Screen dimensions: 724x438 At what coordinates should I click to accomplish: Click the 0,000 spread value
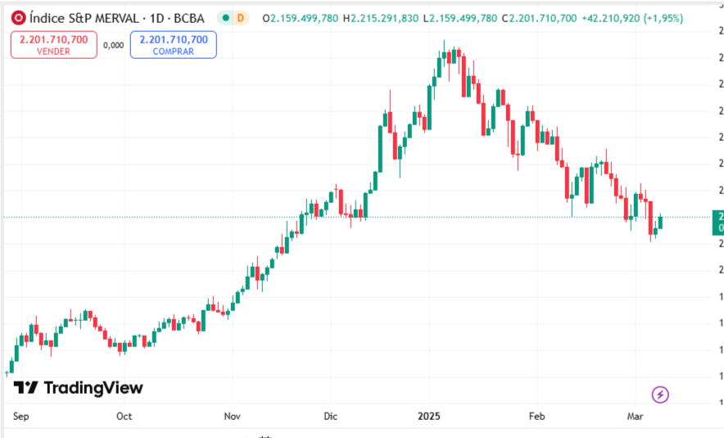pyautogui.click(x=114, y=45)
